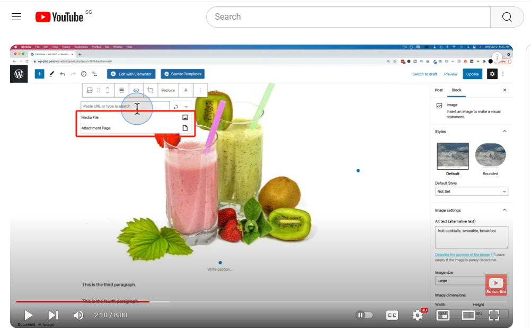Click the Alt text field
Image resolution: width=531 pixels, height=329 pixels.
tap(472, 237)
